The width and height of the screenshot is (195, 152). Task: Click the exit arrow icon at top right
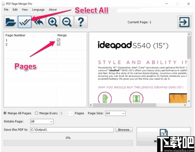pos(184,22)
